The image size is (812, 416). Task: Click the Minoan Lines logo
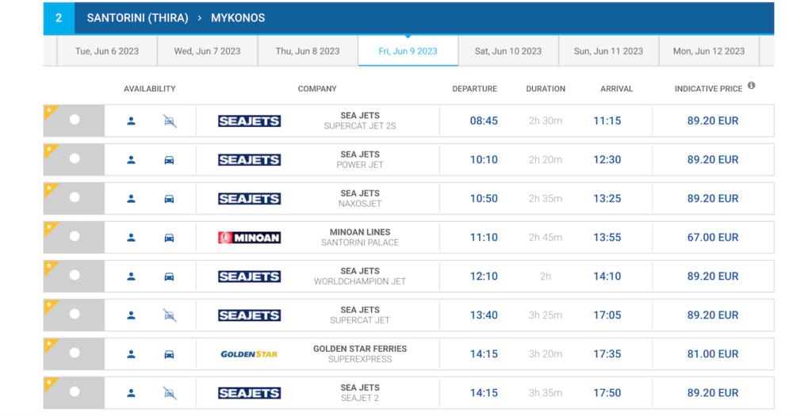coord(250,238)
